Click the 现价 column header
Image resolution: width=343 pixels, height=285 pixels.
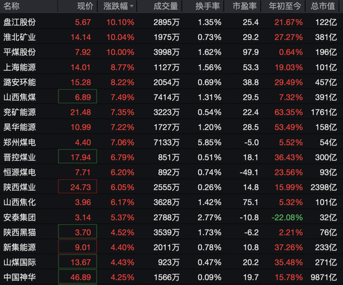click(85, 6)
